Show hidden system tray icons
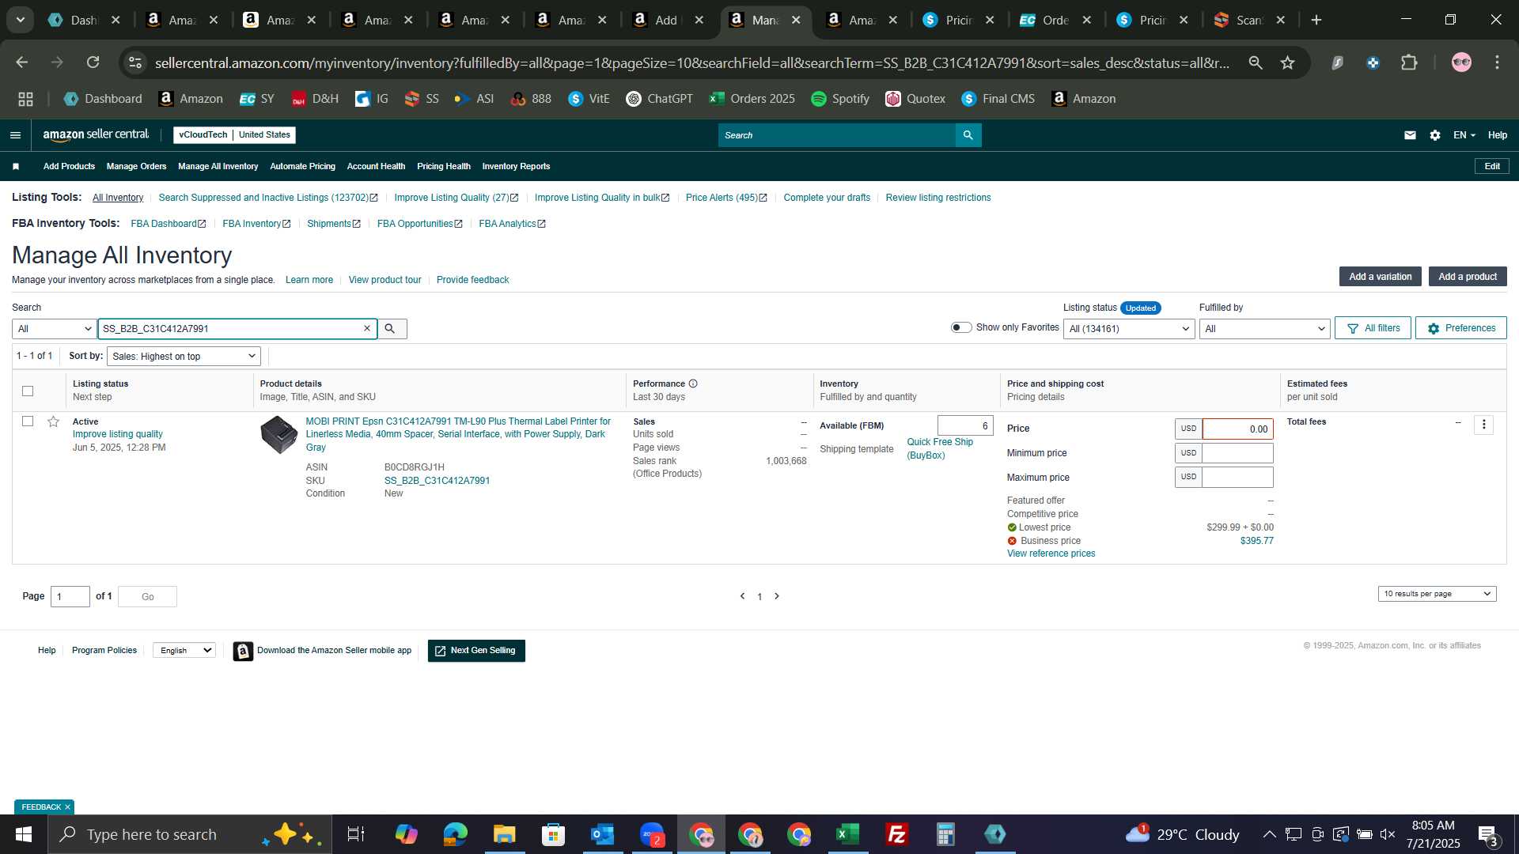The height and width of the screenshot is (854, 1519). pos(1269,834)
